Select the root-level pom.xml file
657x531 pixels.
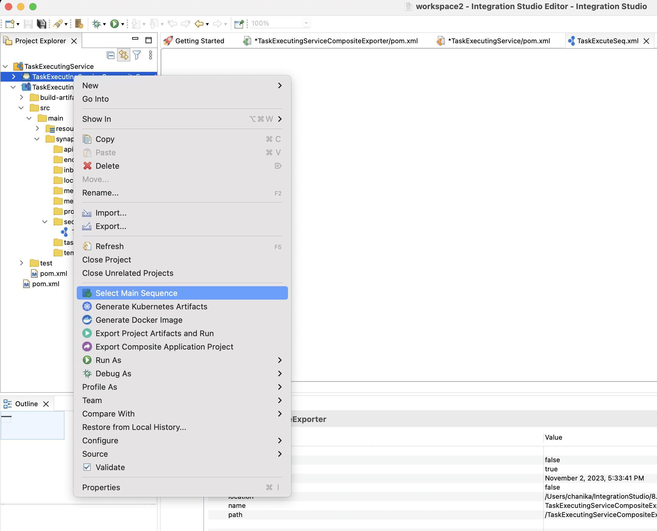coord(42,284)
